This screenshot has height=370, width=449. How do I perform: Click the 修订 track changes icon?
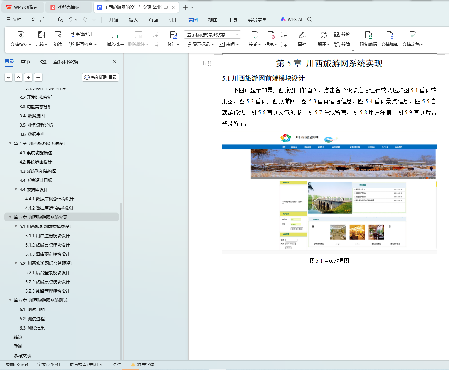(x=174, y=35)
